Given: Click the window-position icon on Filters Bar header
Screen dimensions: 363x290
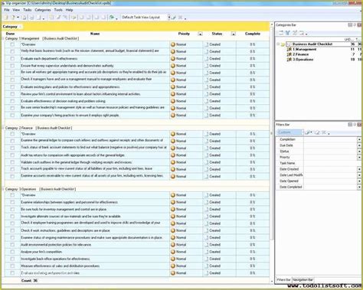Looking at the screenshot, I should 350,125.
